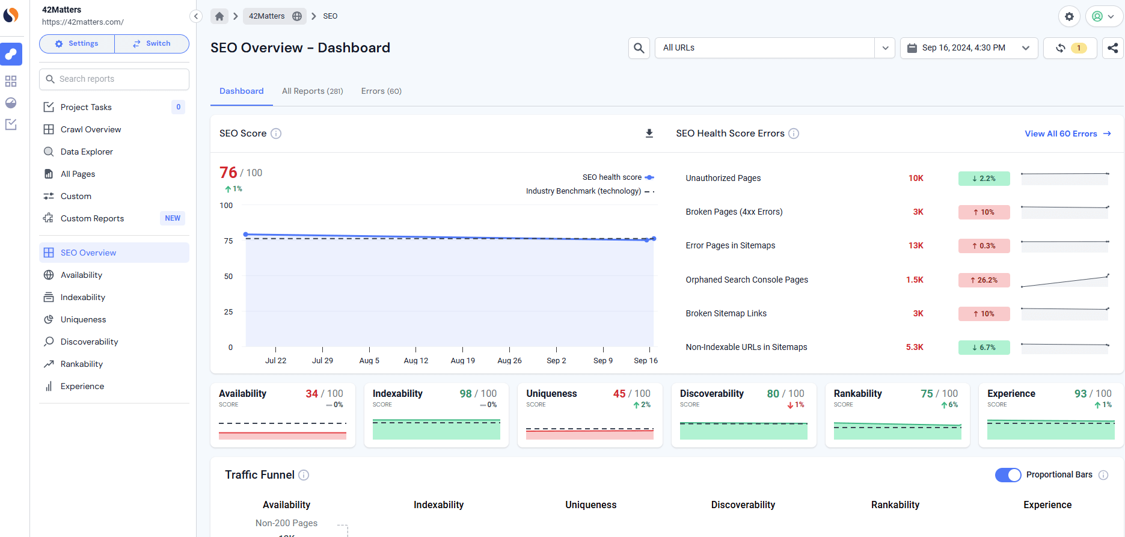Open the Experience score card

1051,415
